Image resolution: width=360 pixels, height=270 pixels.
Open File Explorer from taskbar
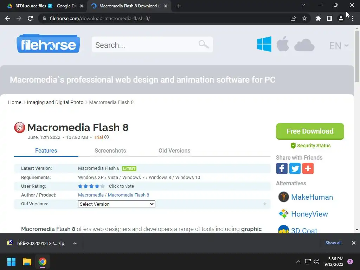[x=27, y=262]
